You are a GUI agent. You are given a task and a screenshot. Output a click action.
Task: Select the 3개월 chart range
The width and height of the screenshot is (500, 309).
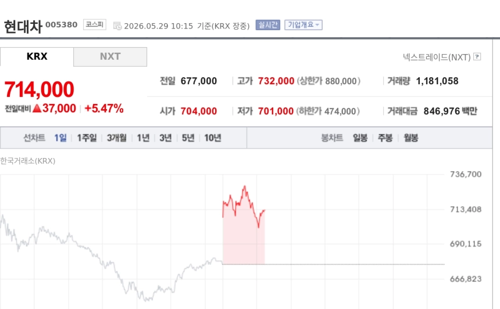pyautogui.click(x=116, y=138)
